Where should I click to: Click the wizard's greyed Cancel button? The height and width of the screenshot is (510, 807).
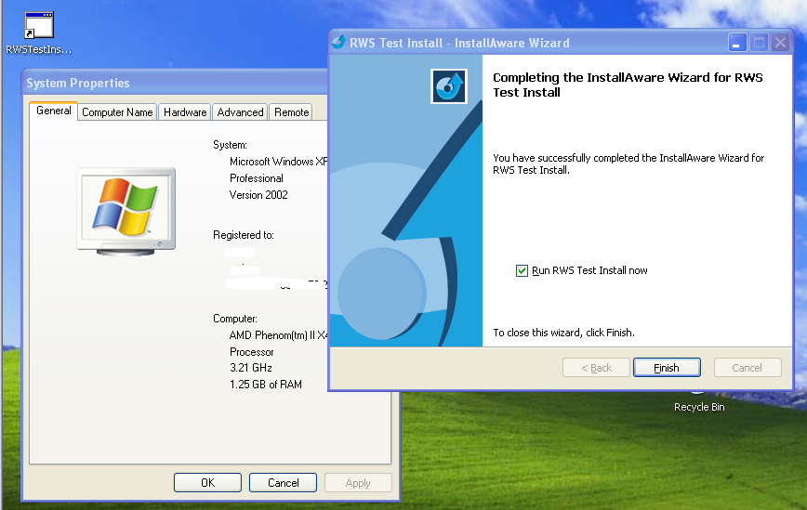coord(747,368)
